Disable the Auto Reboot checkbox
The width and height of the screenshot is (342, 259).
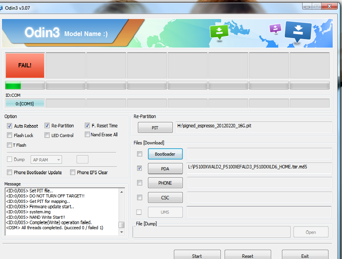tap(10, 126)
